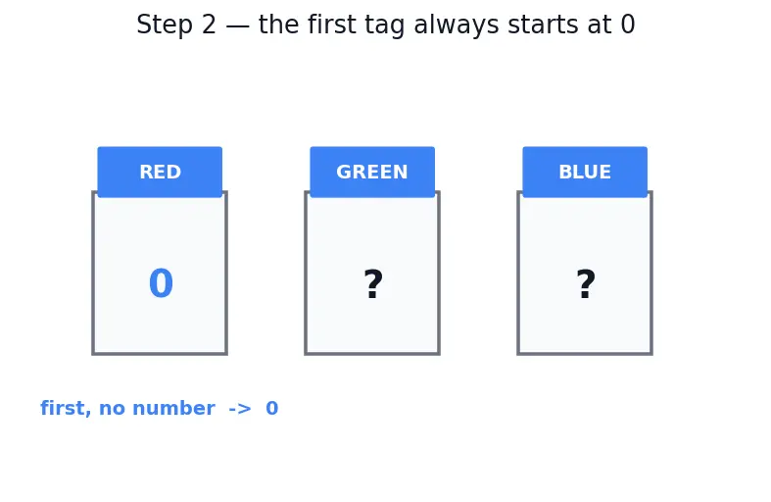Click the 0 ending the title
Image resolution: width=771 pixels, height=502 pixels.
(x=628, y=25)
